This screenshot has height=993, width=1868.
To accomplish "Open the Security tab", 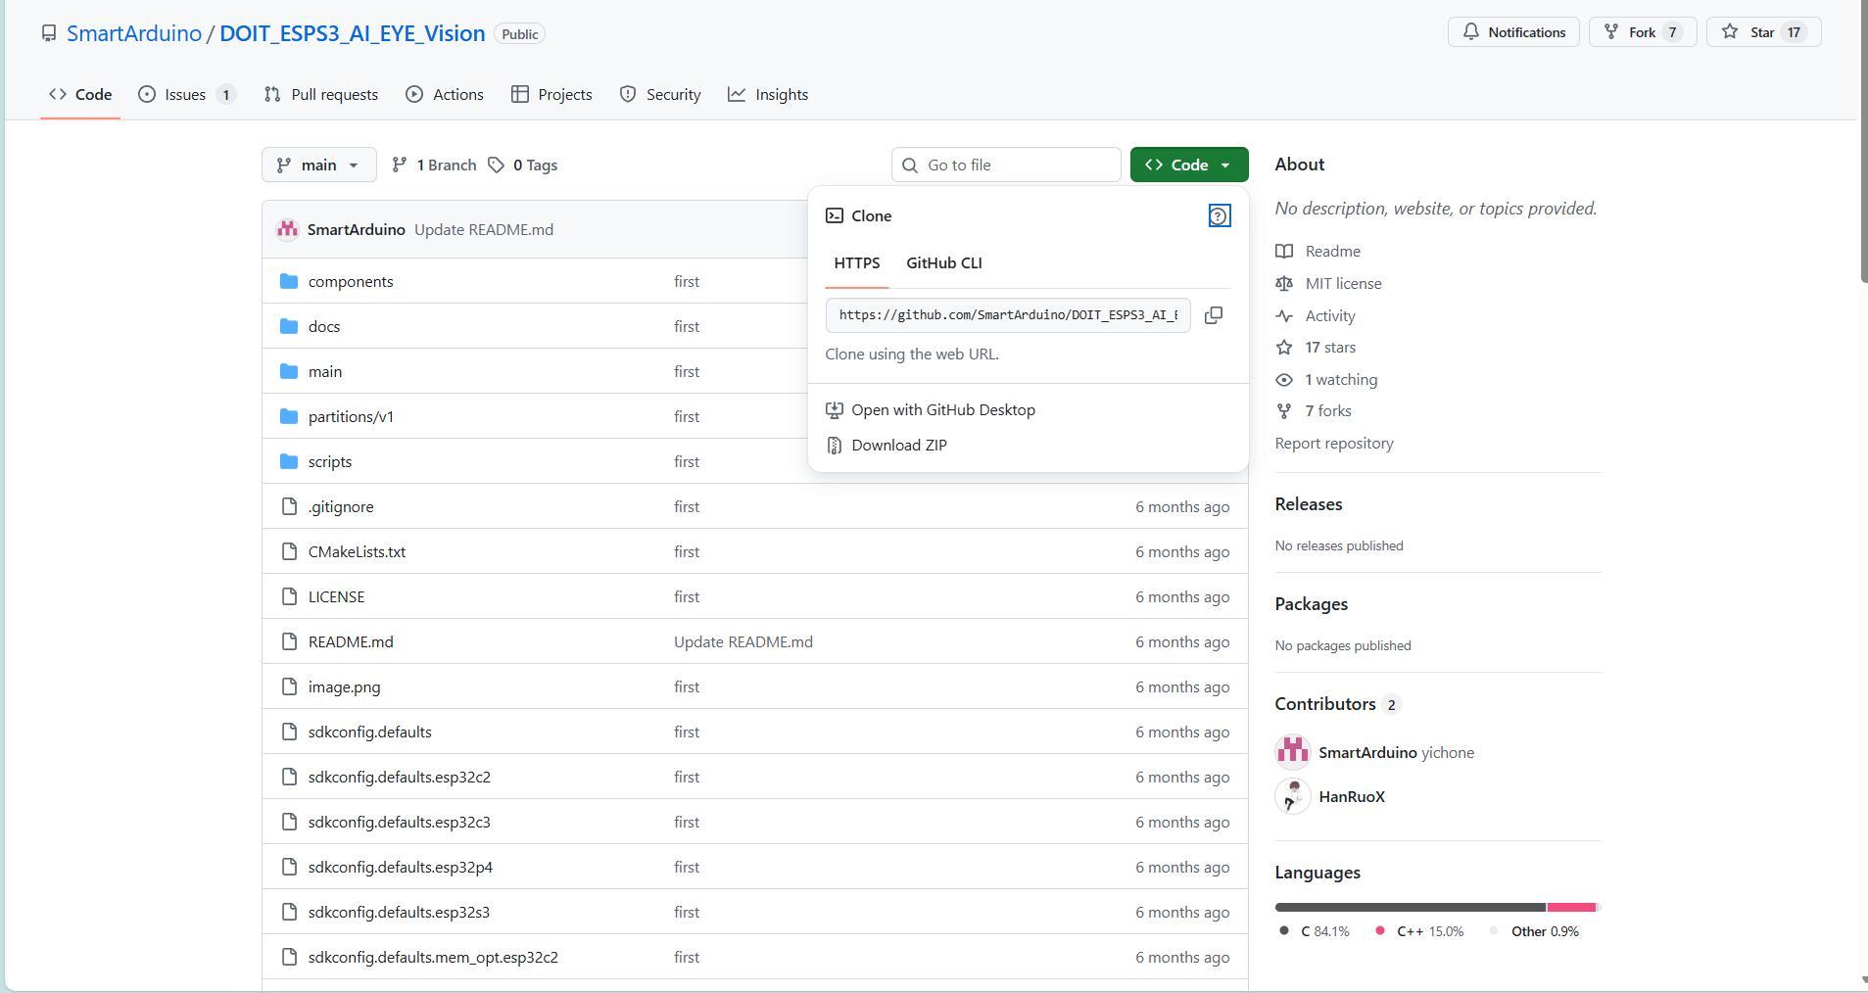I will [660, 94].
